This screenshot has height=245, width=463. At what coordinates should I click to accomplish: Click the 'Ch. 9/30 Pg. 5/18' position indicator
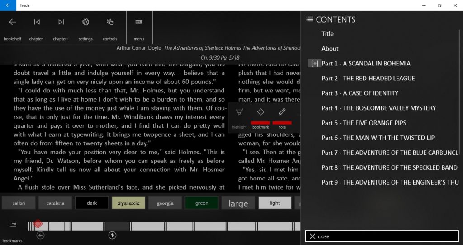[220, 57]
